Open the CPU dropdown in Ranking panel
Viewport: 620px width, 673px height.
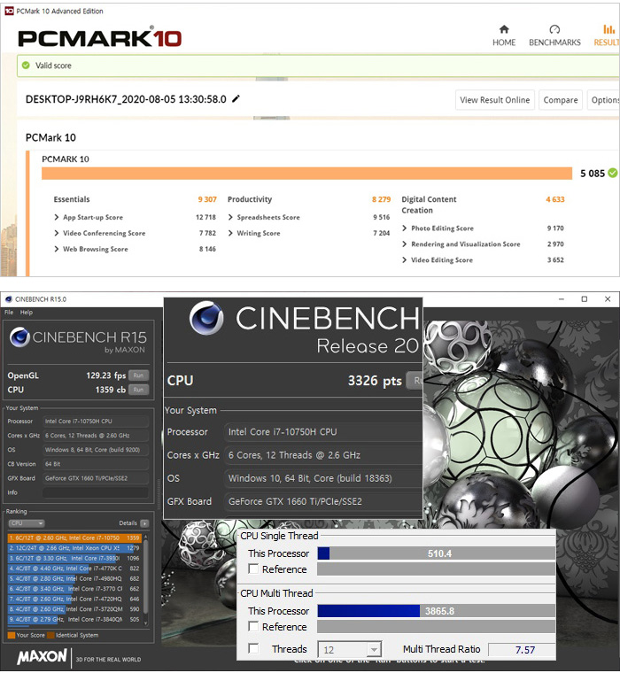point(27,523)
